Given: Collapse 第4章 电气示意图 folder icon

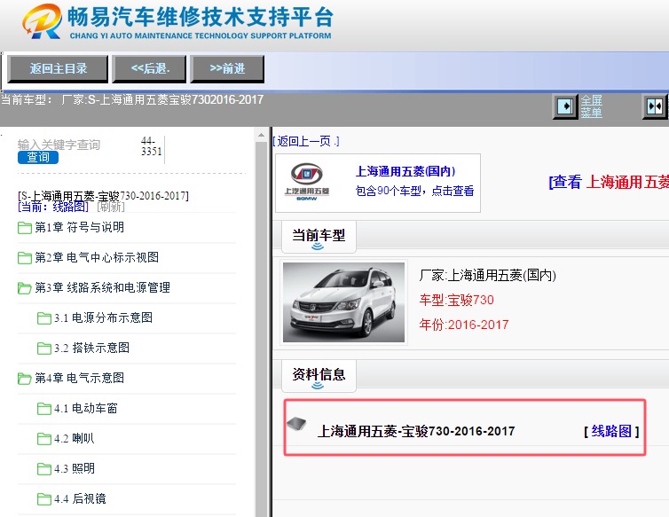Looking at the screenshot, I should point(25,379).
